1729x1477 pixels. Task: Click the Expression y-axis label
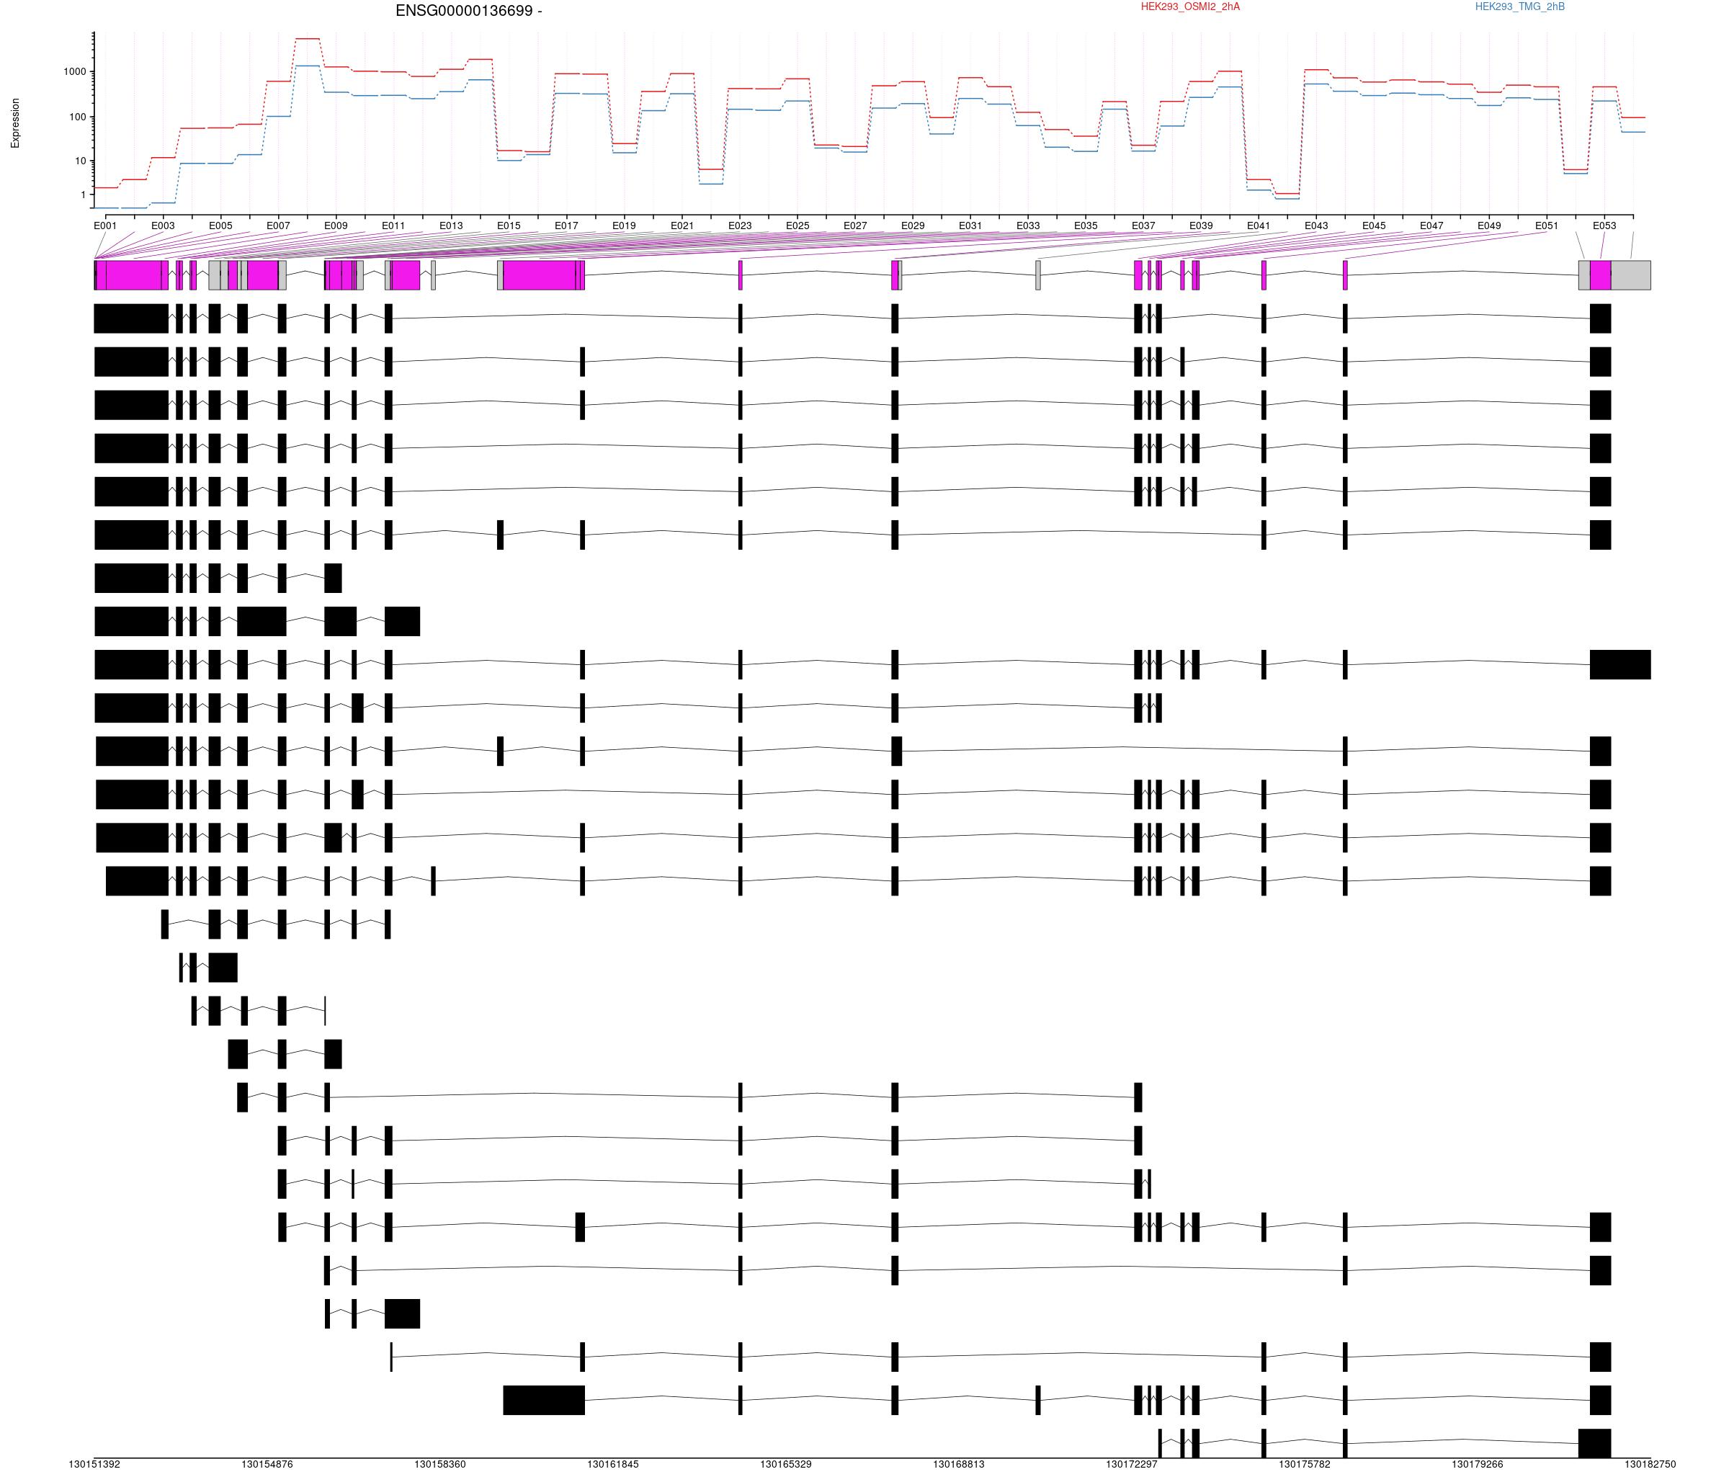click(15, 123)
